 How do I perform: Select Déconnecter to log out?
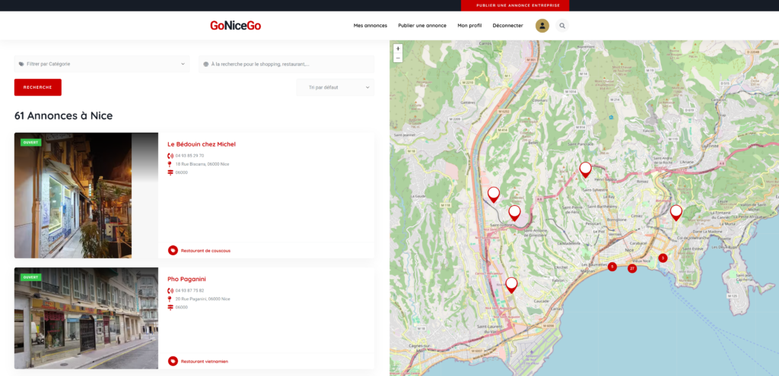coord(507,26)
